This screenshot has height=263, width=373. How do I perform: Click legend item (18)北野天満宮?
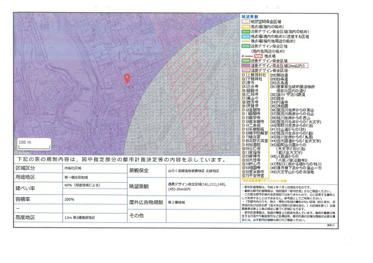click(255, 141)
